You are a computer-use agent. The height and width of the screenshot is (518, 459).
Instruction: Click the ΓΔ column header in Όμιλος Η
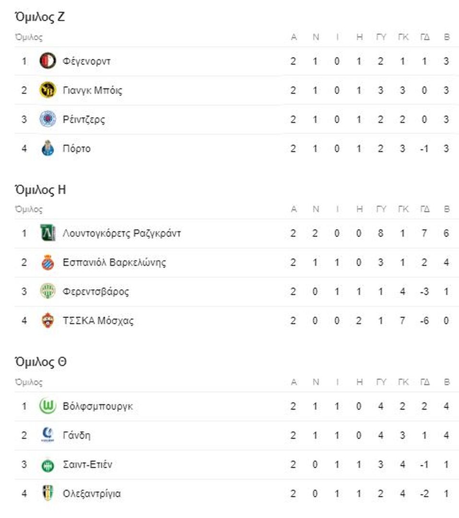(x=425, y=209)
